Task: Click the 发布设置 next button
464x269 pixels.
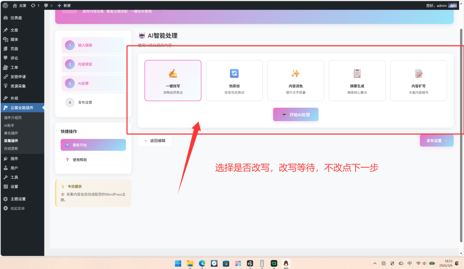Action: [x=436, y=141]
